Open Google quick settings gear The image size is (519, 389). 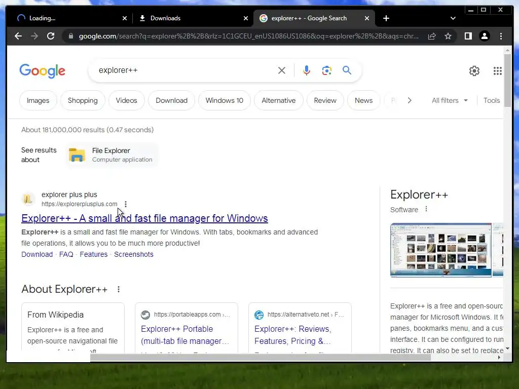pyautogui.click(x=474, y=71)
